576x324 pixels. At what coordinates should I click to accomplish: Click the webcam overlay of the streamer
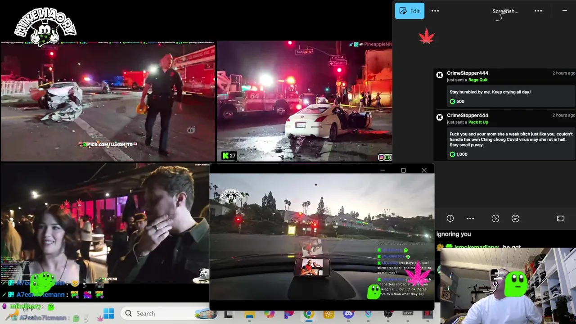508,286
